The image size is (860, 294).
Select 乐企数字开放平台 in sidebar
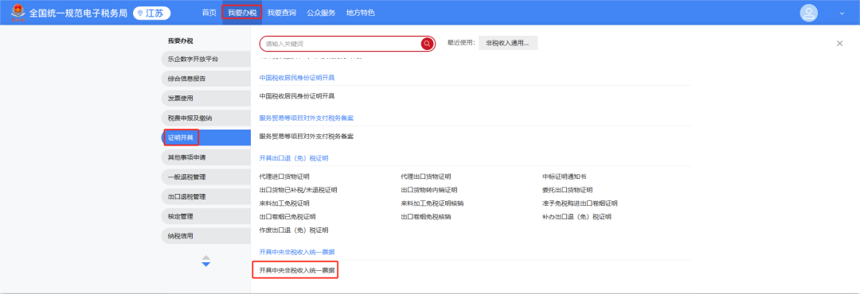pyautogui.click(x=206, y=59)
